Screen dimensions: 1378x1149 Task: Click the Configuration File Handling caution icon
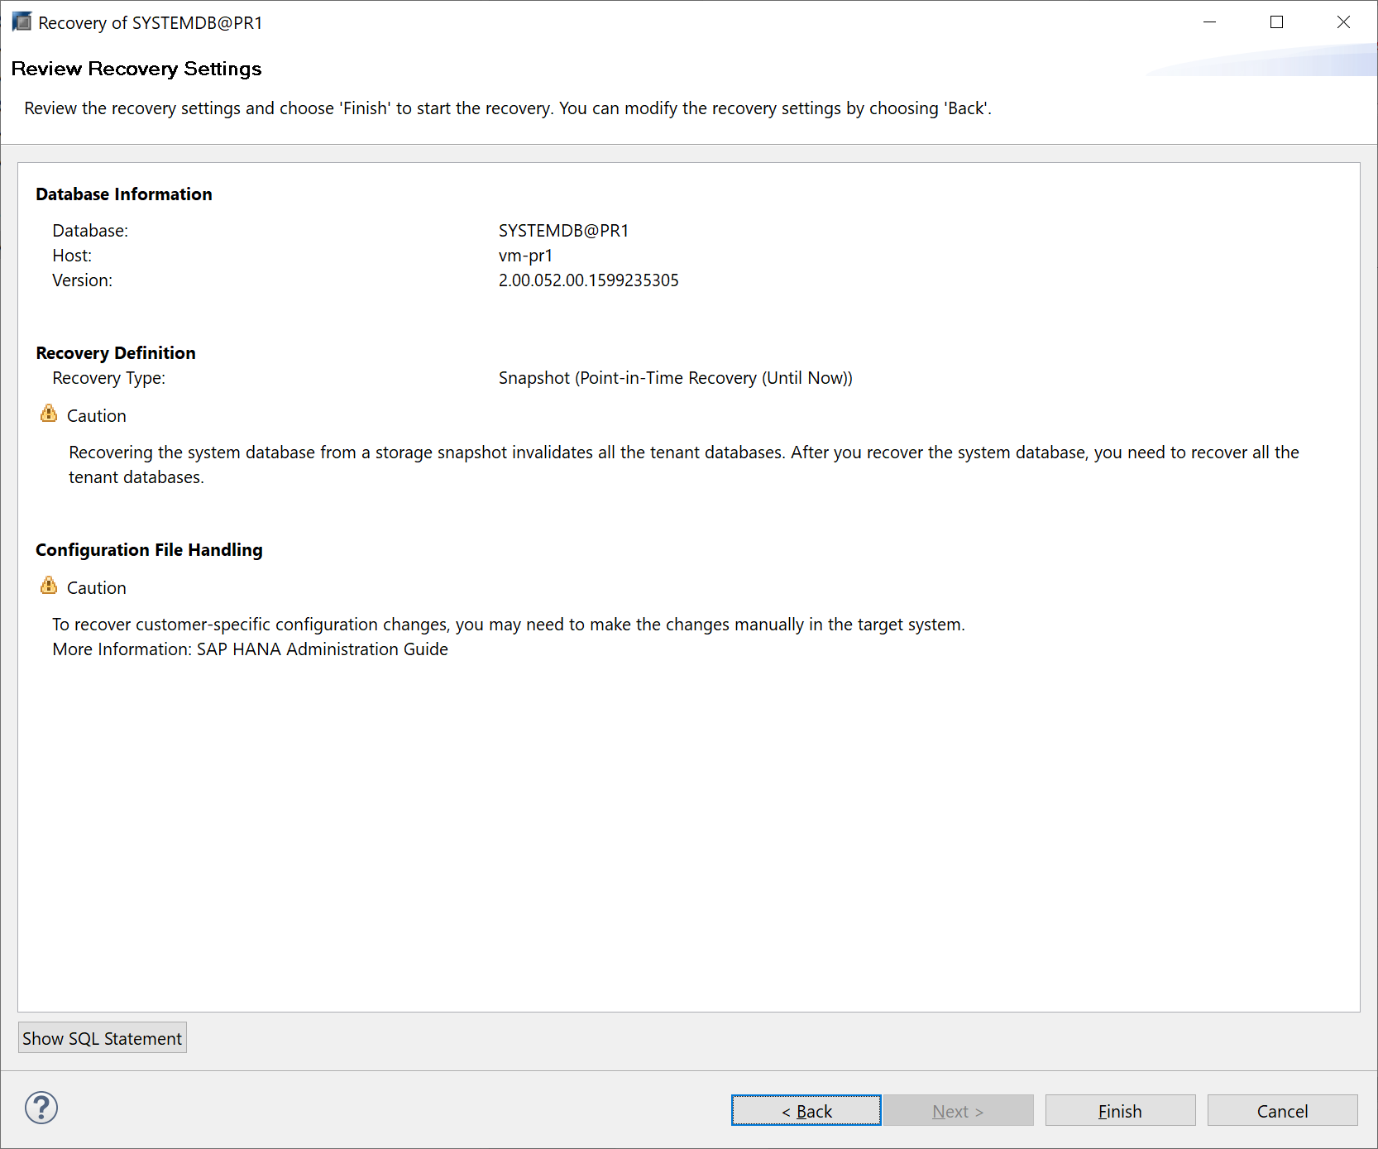(49, 586)
